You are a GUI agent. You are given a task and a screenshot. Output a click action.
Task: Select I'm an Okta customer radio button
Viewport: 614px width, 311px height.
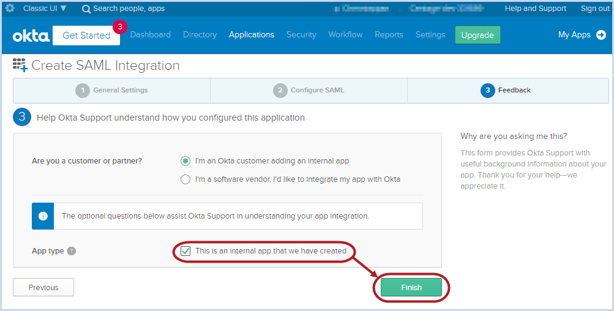[185, 161]
